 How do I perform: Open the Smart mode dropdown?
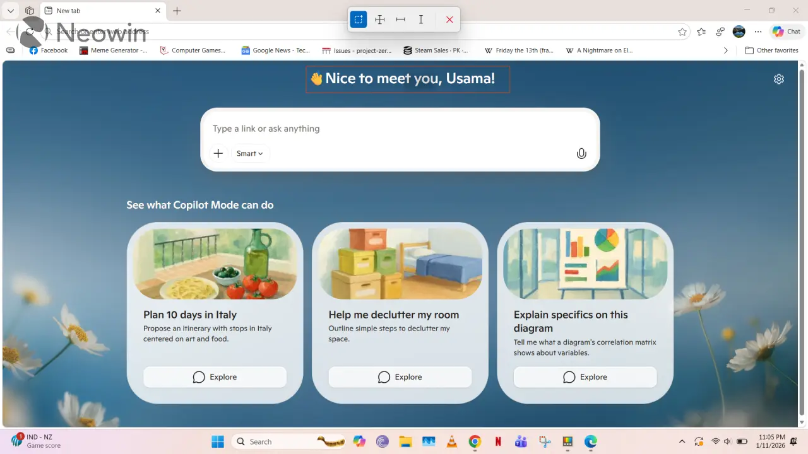[x=250, y=153]
